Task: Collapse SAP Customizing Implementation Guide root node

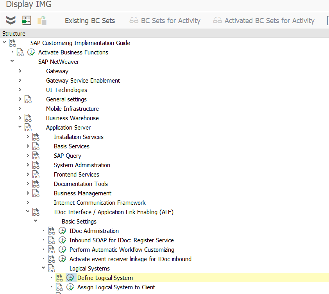Action: [x=4, y=42]
